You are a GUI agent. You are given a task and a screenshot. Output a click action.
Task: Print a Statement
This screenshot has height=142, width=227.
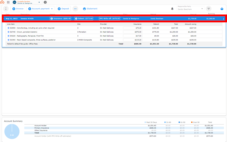click(90, 9)
